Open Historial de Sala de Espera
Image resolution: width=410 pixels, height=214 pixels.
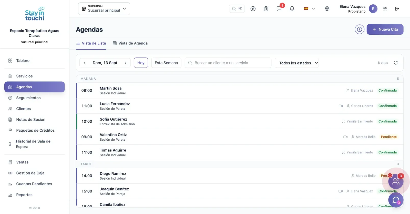pos(35,144)
